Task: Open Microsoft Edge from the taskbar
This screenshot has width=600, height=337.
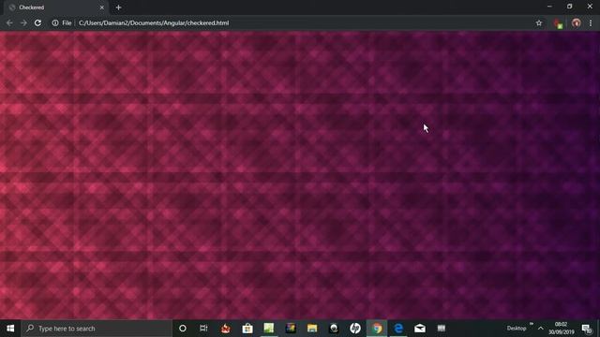Action: click(398, 329)
